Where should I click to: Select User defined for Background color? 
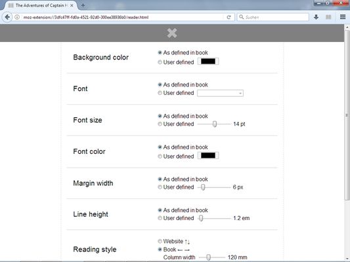[x=160, y=62]
